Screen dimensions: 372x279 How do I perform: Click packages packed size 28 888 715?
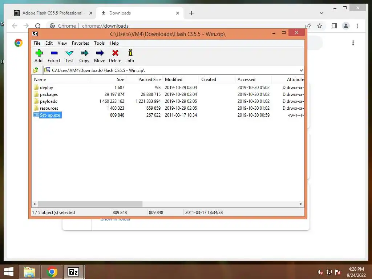point(151,94)
